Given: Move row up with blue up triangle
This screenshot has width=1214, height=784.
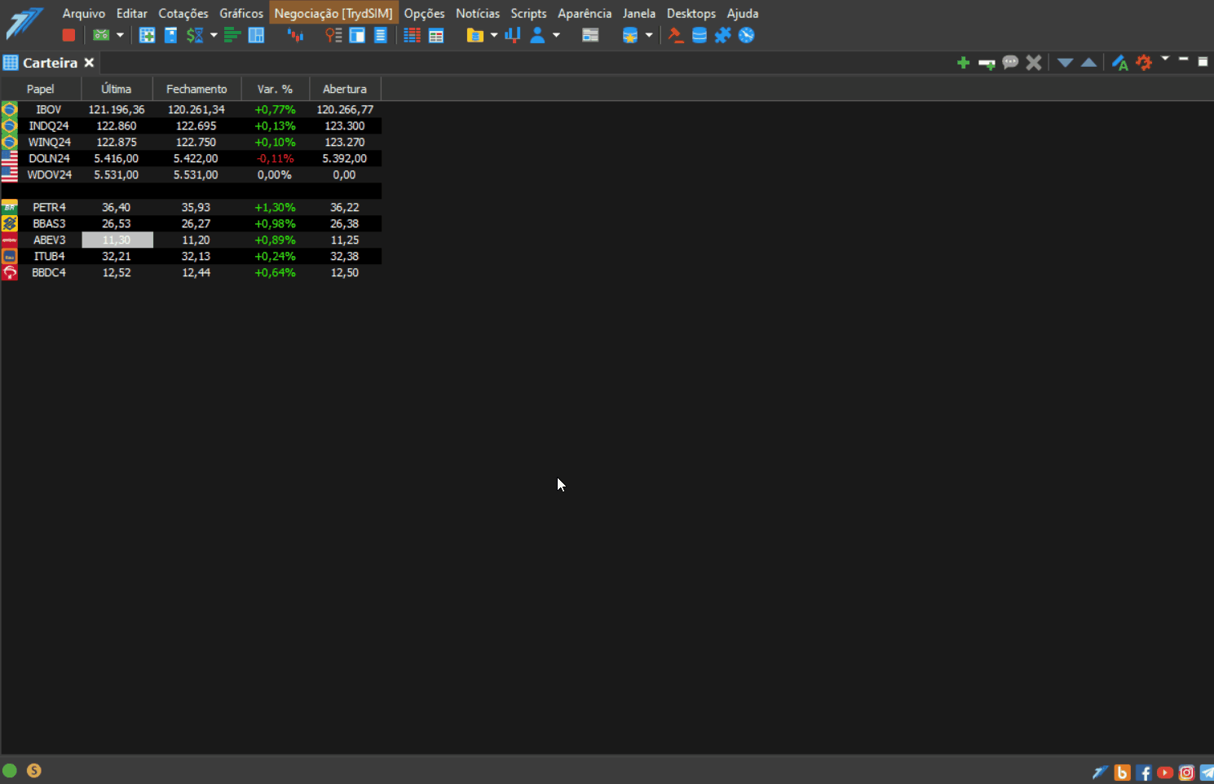Looking at the screenshot, I should (x=1088, y=63).
